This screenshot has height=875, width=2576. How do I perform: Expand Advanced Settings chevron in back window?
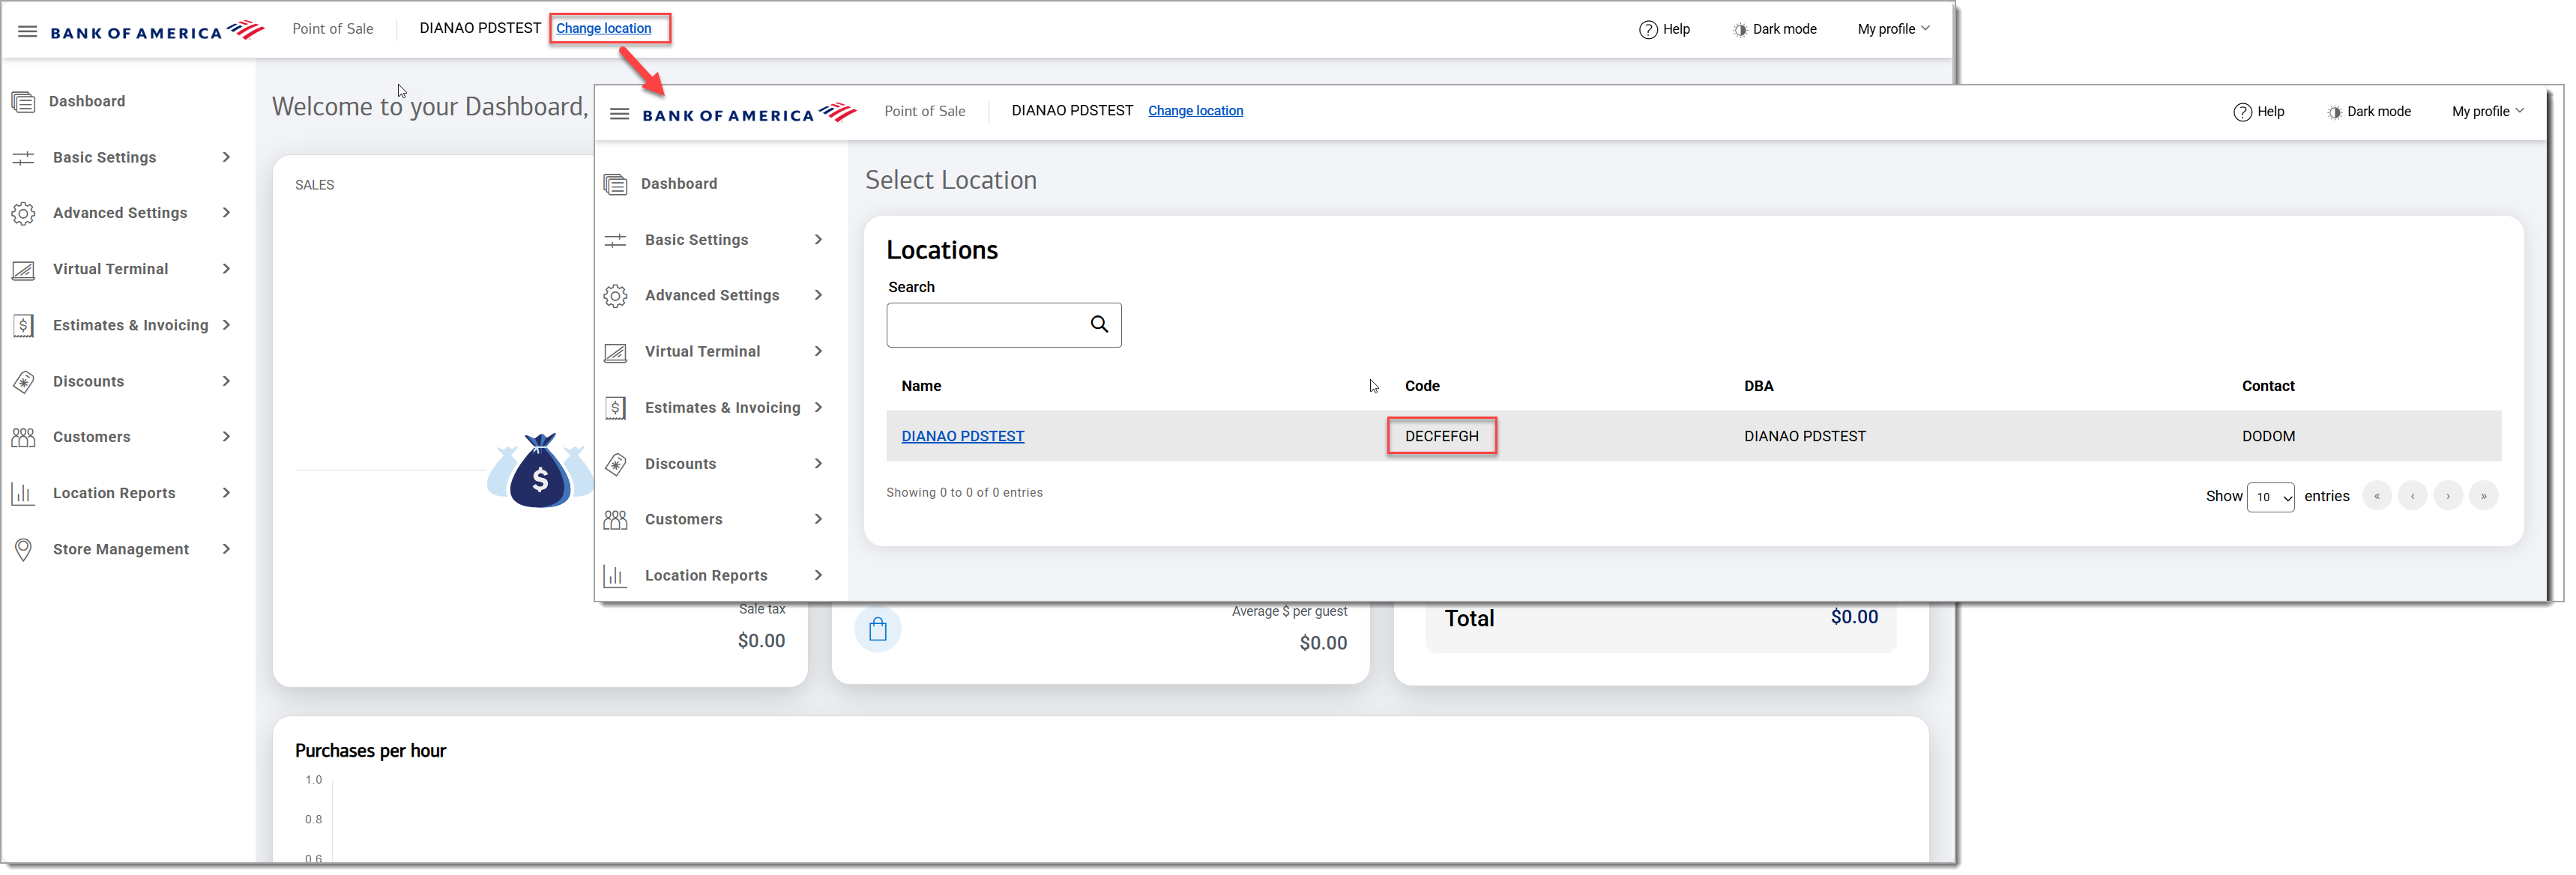[227, 213]
